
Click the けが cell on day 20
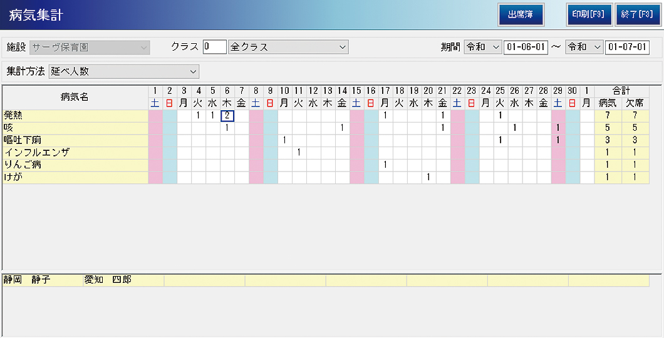point(428,177)
